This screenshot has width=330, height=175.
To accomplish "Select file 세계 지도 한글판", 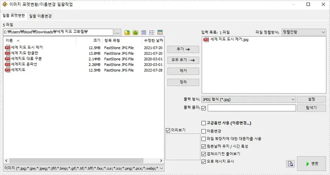I will click(x=25, y=53).
